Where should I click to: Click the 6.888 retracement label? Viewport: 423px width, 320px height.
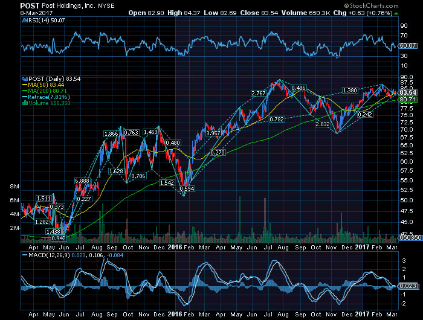click(82, 181)
